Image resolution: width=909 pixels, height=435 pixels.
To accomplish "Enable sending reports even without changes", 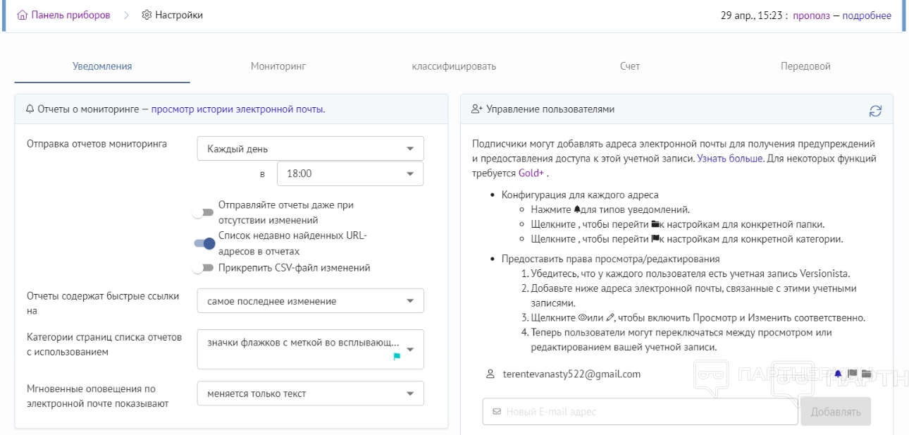I will (204, 213).
